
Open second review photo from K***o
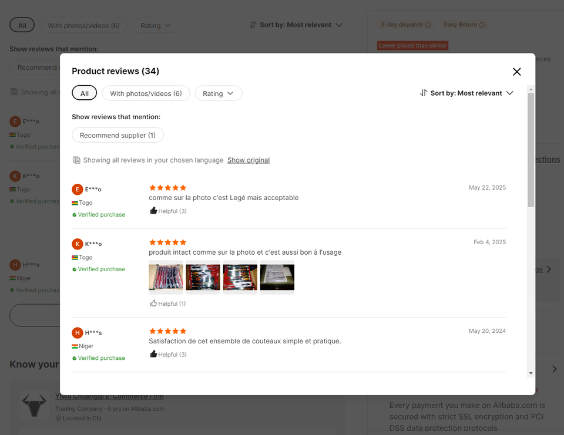tap(203, 277)
